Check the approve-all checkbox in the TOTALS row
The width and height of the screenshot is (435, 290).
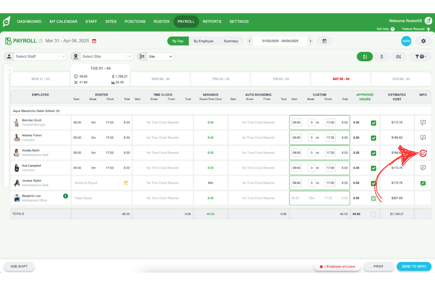(374, 214)
